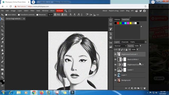Open the 1x export scale dropdown
The width and height of the screenshot is (169, 95).
point(50,15)
